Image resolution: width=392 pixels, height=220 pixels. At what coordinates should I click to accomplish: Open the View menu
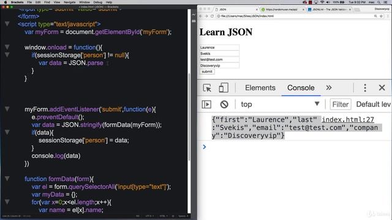[x=57, y=2]
